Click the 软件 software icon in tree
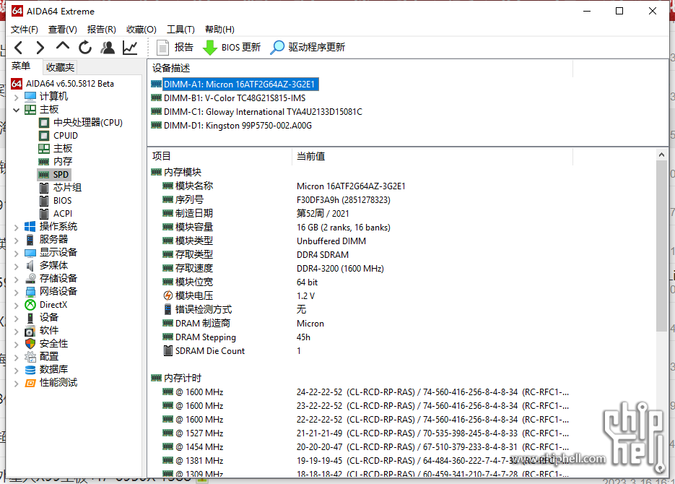Image resolution: width=675 pixels, height=484 pixels. point(30,331)
